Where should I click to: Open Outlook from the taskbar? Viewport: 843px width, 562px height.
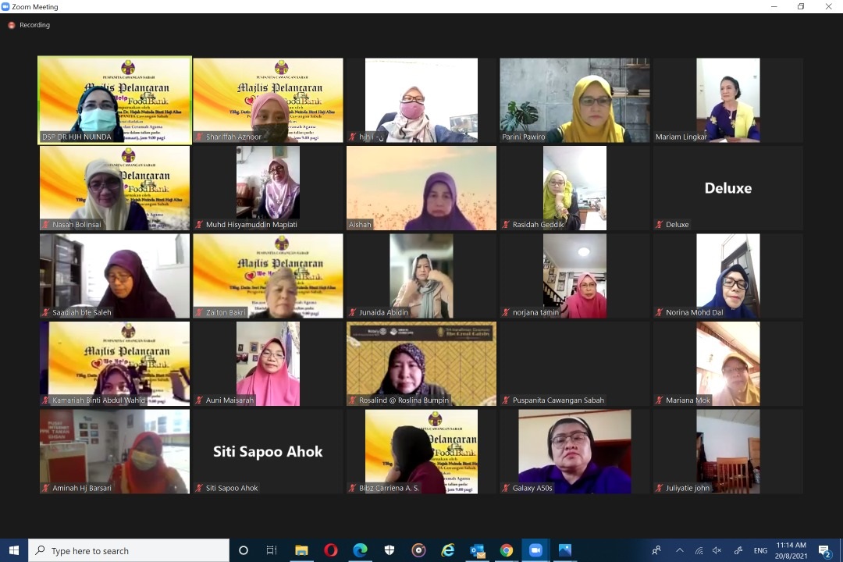tap(477, 550)
